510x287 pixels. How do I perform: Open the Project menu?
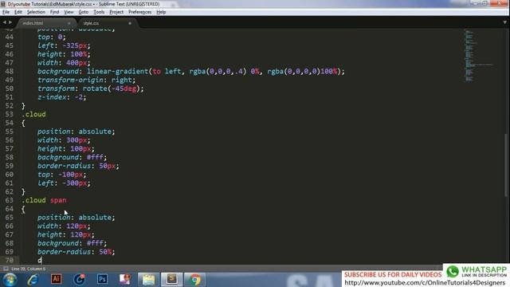(x=116, y=12)
